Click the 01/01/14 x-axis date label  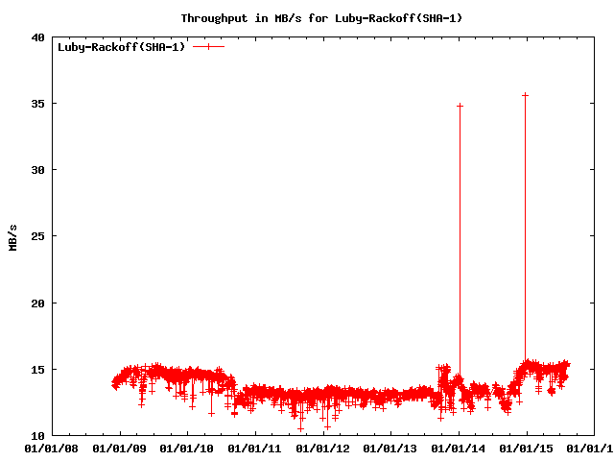[458, 448]
